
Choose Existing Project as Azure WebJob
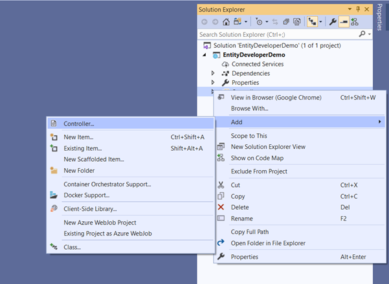point(131,234)
